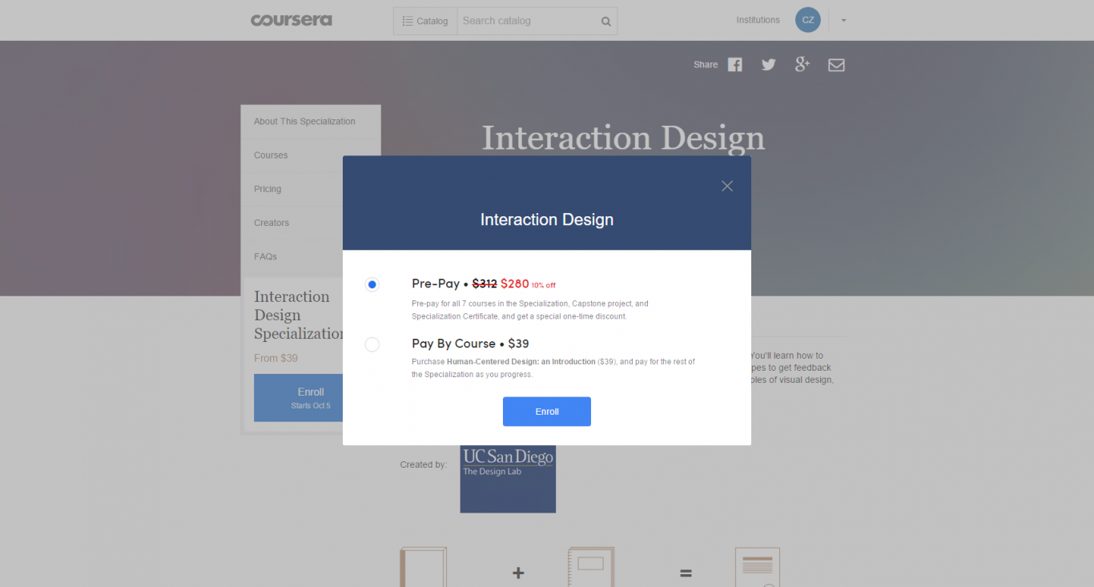The height and width of the screenshot is (587, 1094).
Task: Jump to the Creators section
Action: point(271,223)
